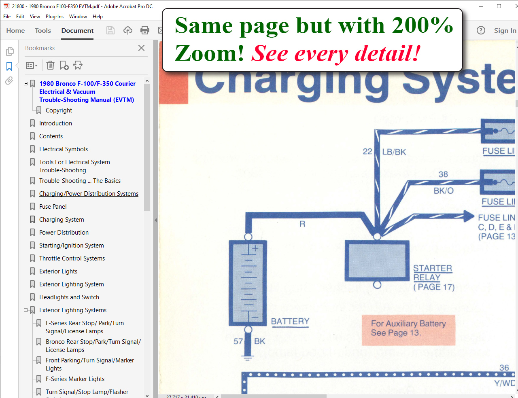Add a new bookmark icon

click(x=64, y=65)
